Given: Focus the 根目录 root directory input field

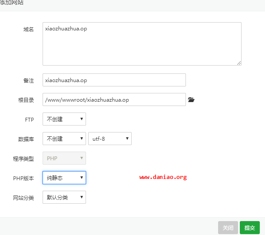Looking at the screenshot, I should tap(114, 99).
